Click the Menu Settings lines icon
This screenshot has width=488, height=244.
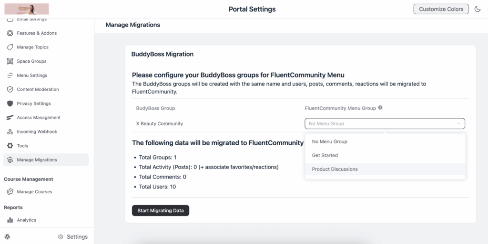coord(10,75)
